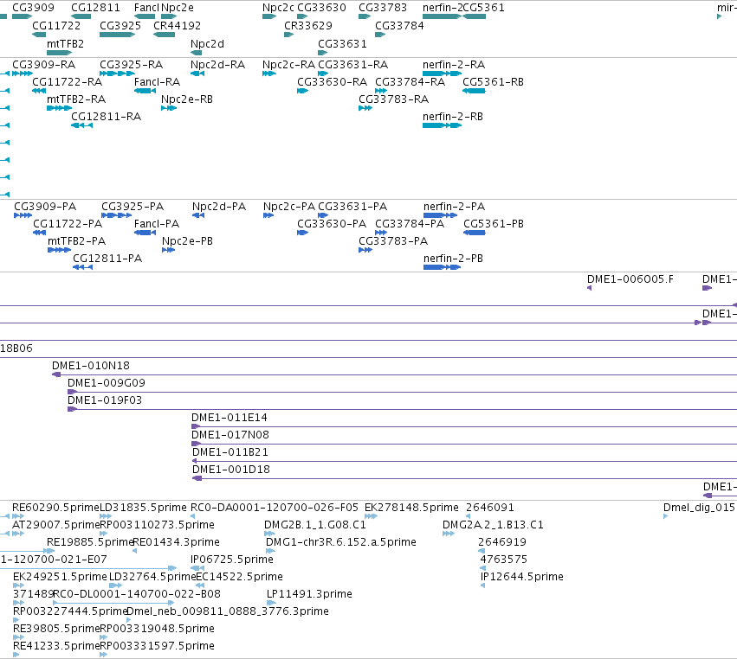Viewport: 737px width, 659px height.
Task: Click the CG33631-PA protein label
Action: point(352,207)
